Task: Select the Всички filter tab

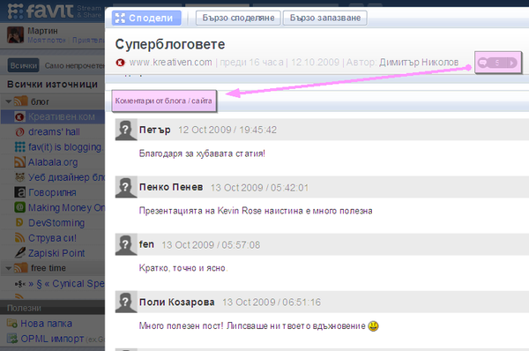Action: click(x=23, y=65)
